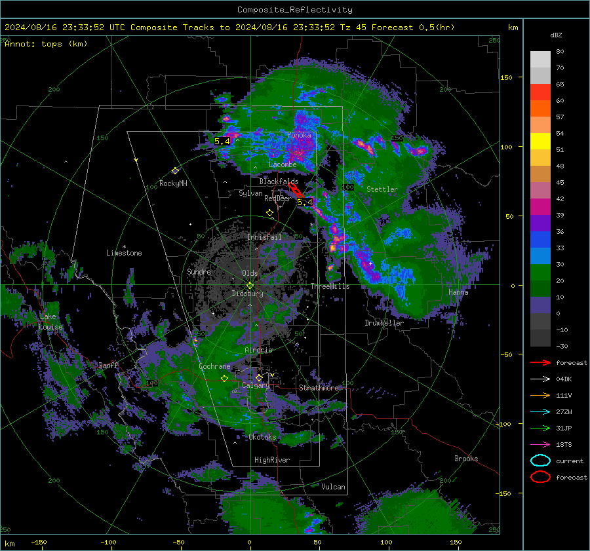Screen dimensions: 590x551
Task: Click the Didsbury town label
Action: [247, 294]
